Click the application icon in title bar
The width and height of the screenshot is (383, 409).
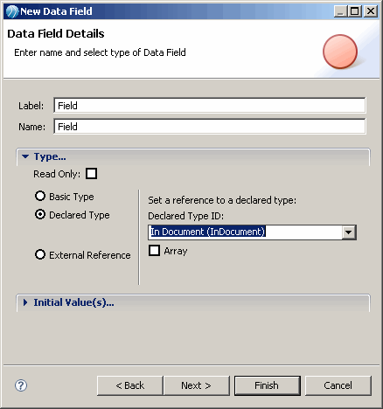12,11
